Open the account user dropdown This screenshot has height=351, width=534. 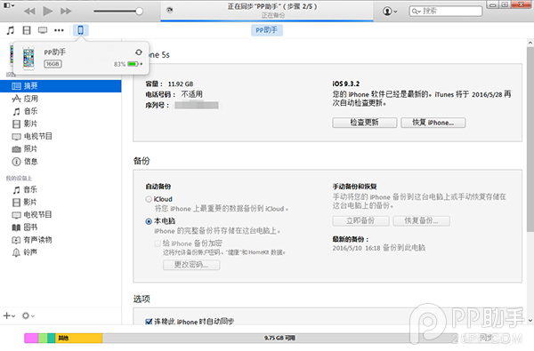390,12
